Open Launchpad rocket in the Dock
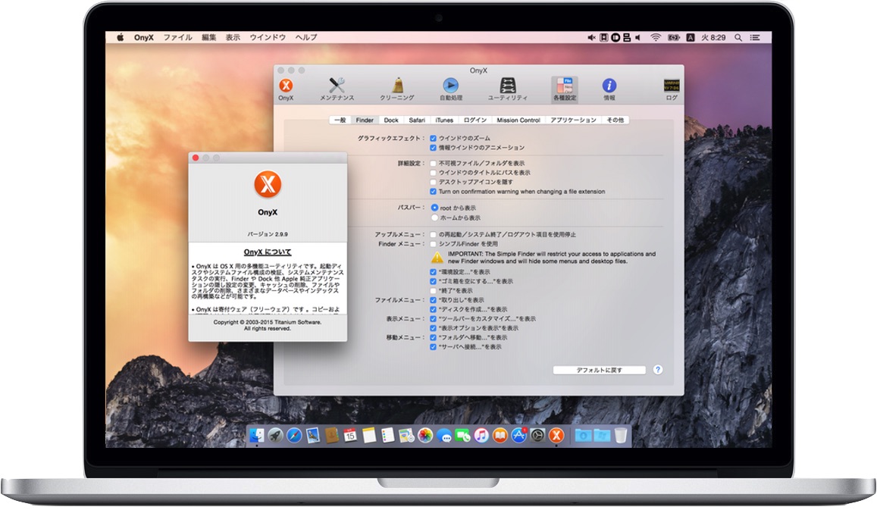The width and height of the screenshot is (877, 513). [x=275, y=435]
